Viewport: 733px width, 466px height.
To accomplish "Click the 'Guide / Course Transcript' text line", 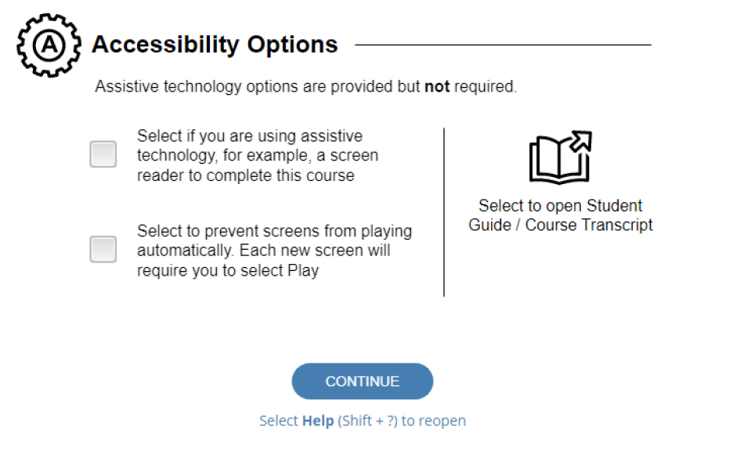I will click(561, 225).
